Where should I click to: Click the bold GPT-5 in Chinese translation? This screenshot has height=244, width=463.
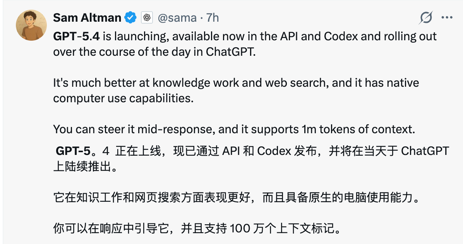tap(73, 150)
